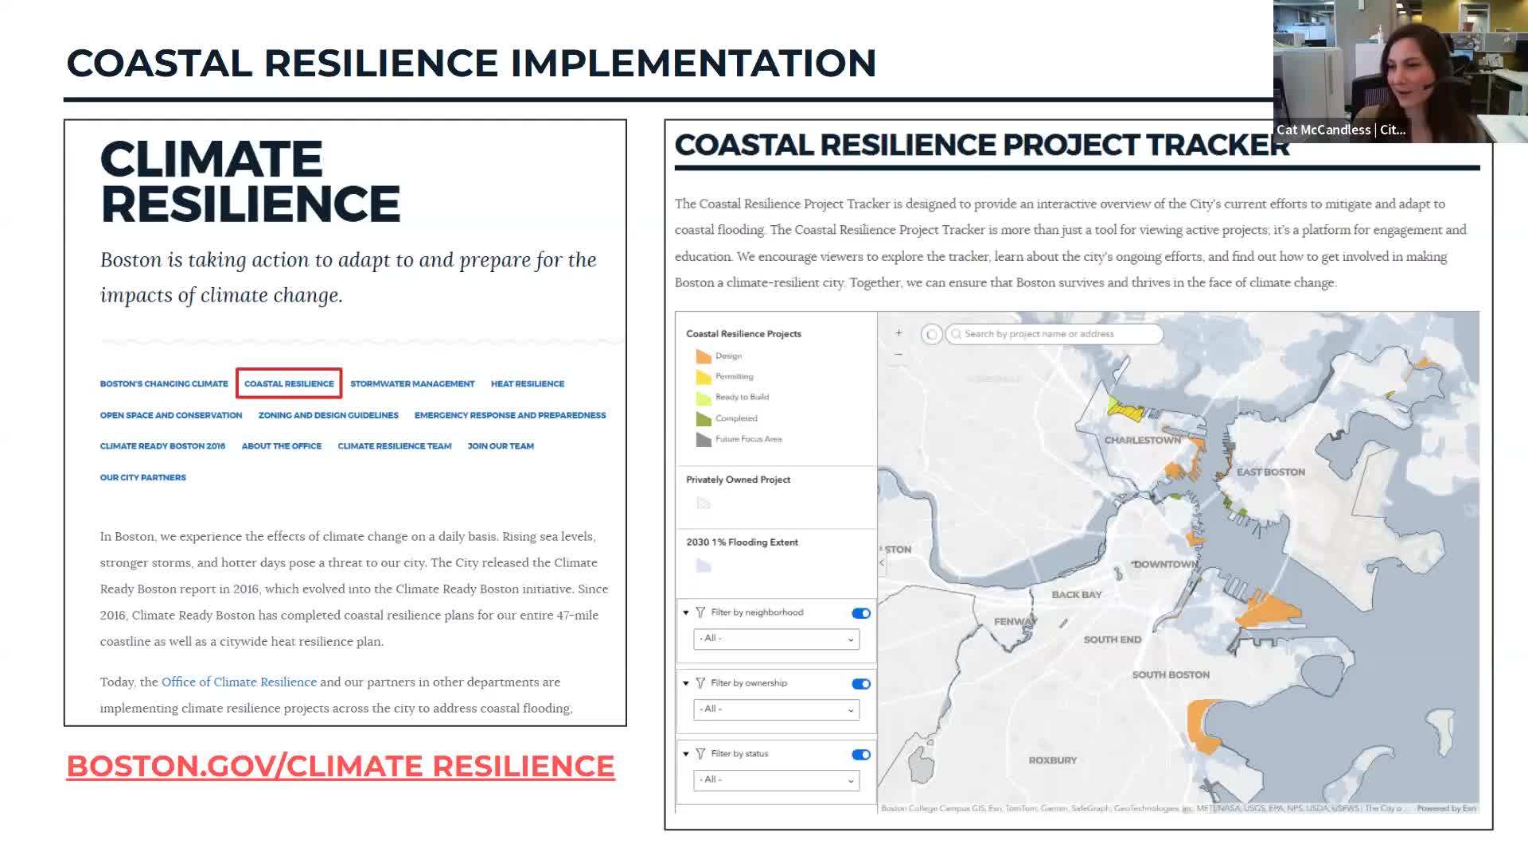This screenshot has width=1528, height=859.
Task: Zoom in on the map
Action: coord(898,333)
